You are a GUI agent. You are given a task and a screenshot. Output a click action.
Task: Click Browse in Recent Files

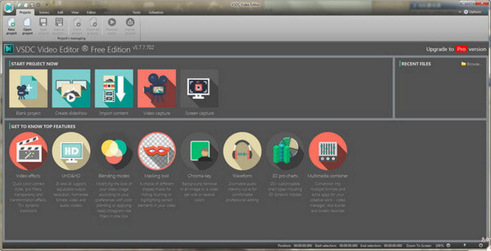[471, 64]
